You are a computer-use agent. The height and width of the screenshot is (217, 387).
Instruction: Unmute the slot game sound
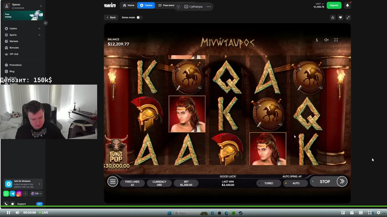point(327,40)
